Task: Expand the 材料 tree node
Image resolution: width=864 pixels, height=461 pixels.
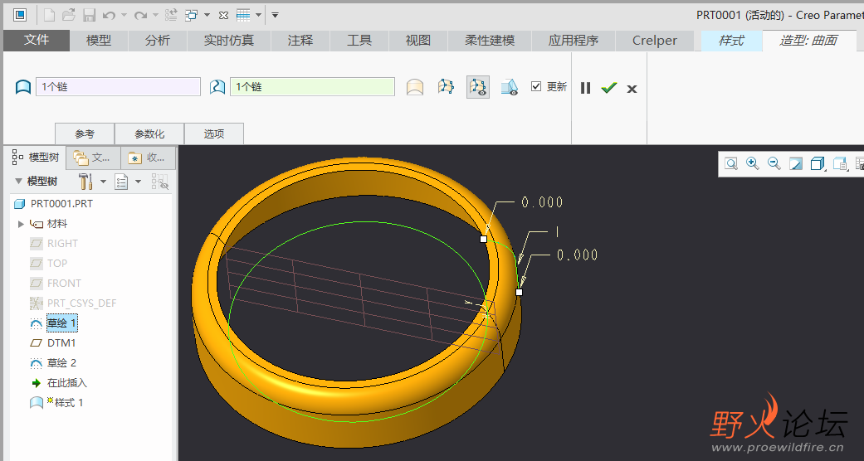Action: click(x=21, y=224)
